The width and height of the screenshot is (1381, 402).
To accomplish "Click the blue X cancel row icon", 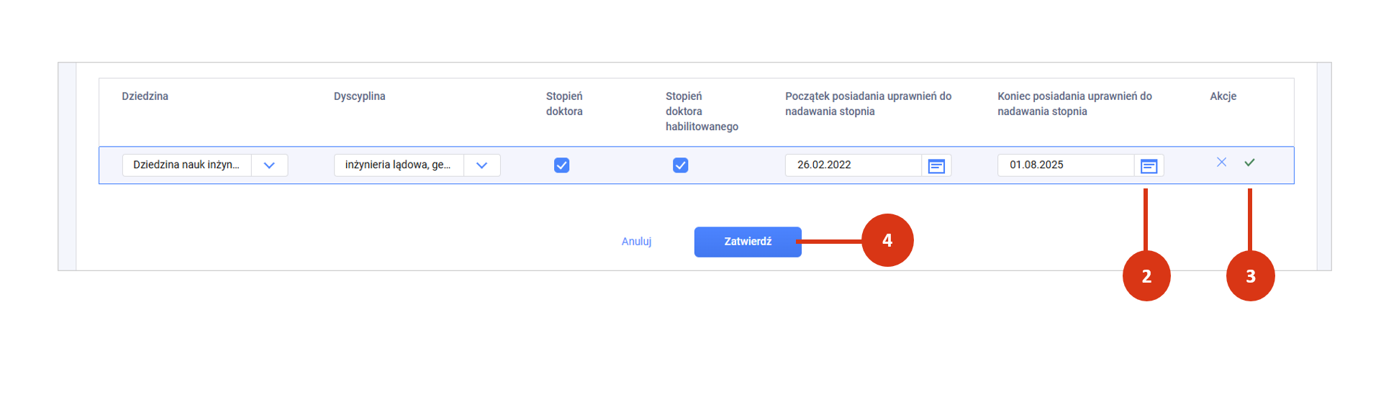I will point(1221,163).
